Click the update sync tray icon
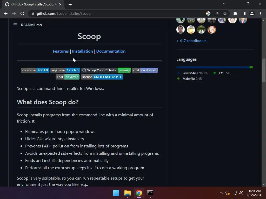The width and height of the screenshot is (266, 199). click(228, 193)
